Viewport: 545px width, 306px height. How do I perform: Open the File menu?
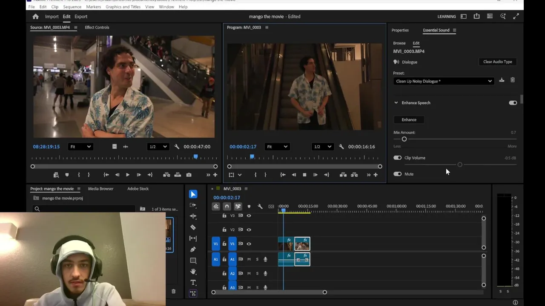tap(32, 7)
